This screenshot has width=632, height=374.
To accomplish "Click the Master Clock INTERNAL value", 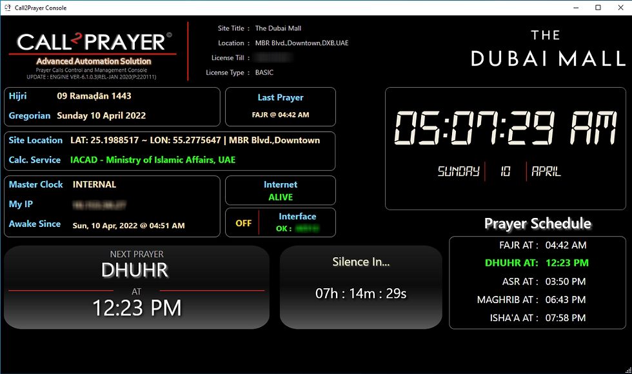I will point(94,184).
